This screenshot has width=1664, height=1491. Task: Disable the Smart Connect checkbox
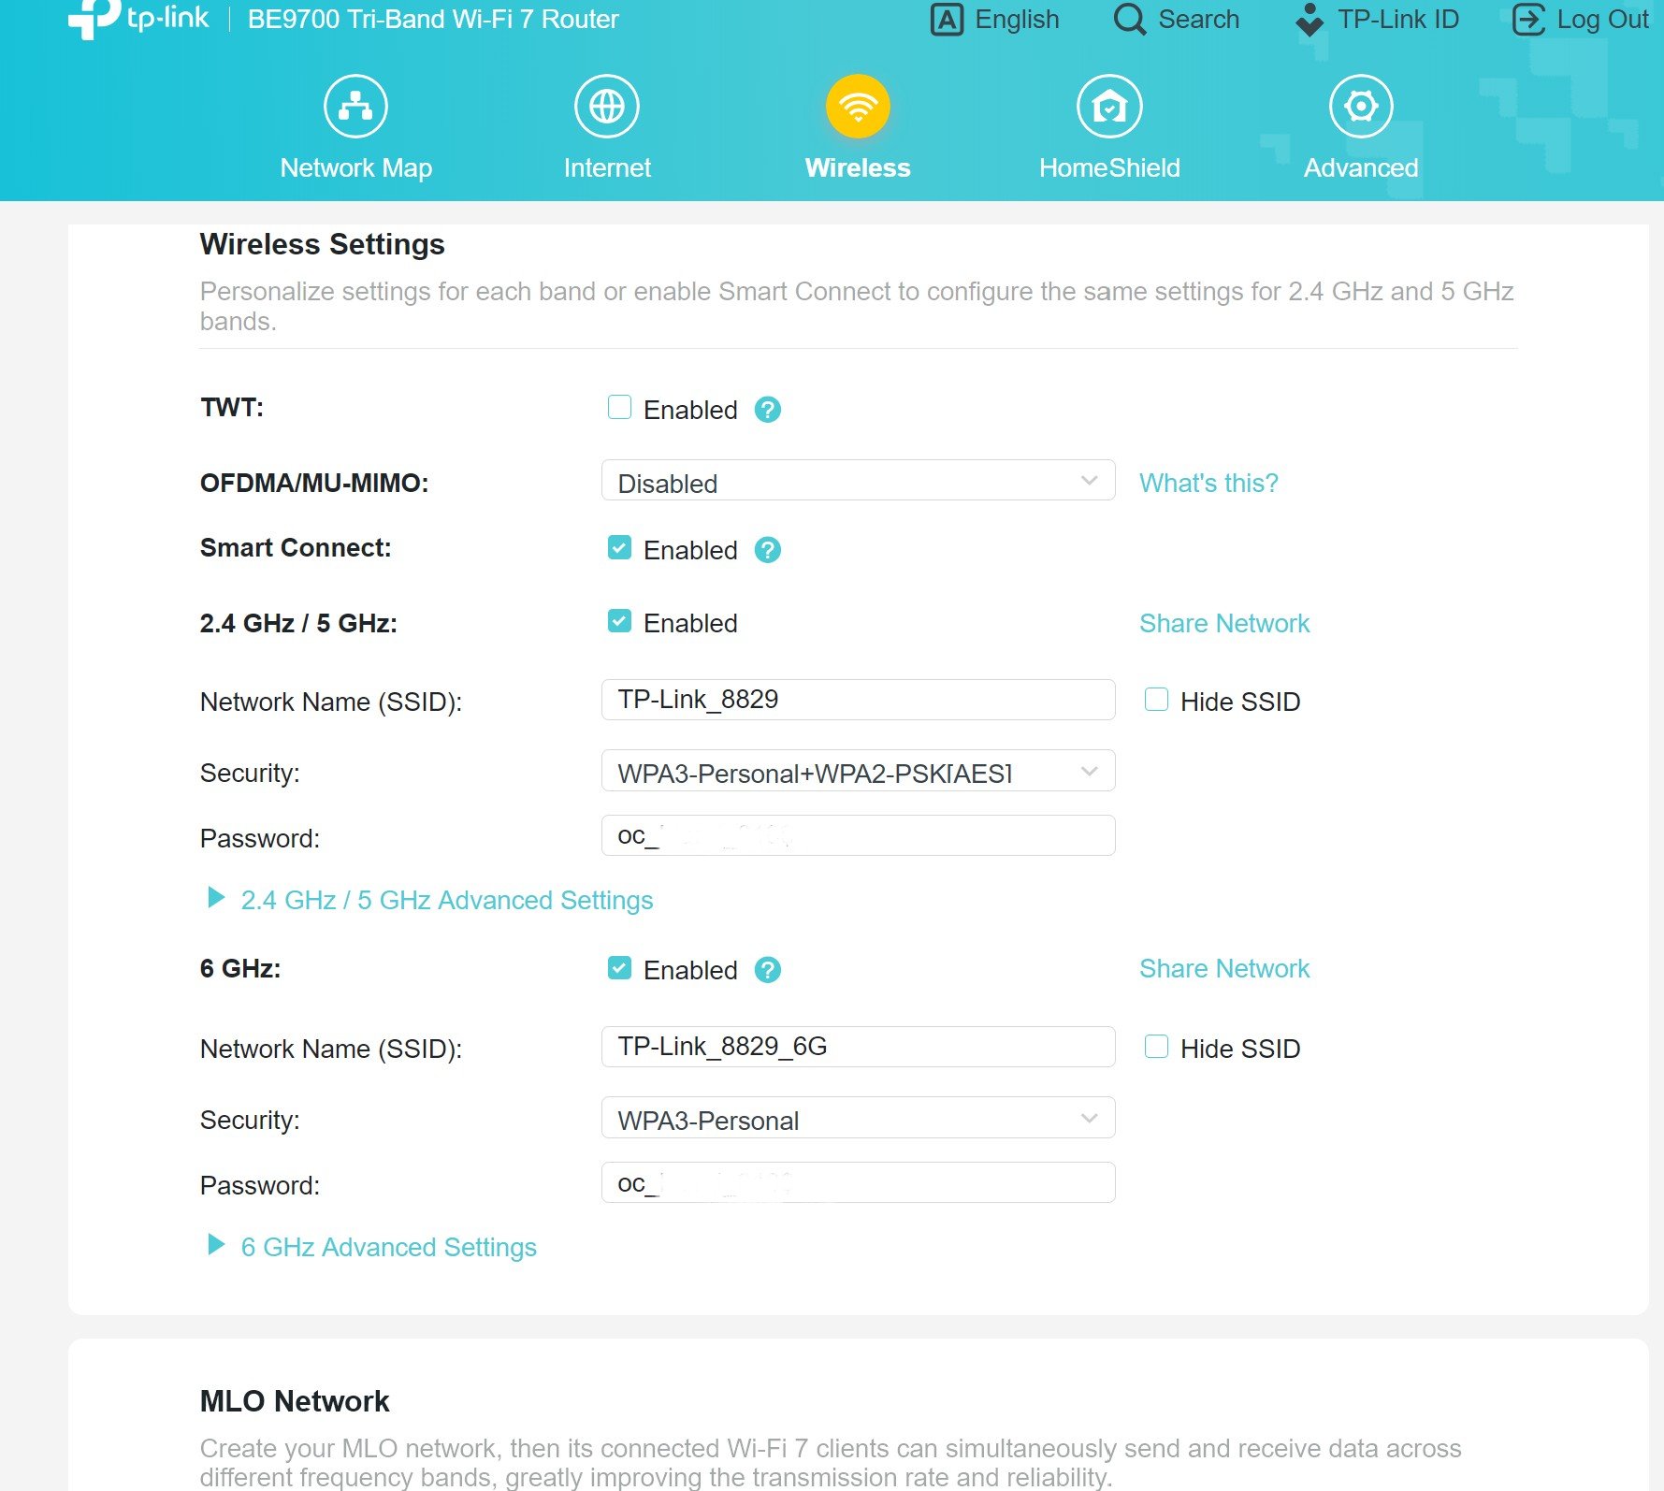pyautogui.click(x=619, y=548)
